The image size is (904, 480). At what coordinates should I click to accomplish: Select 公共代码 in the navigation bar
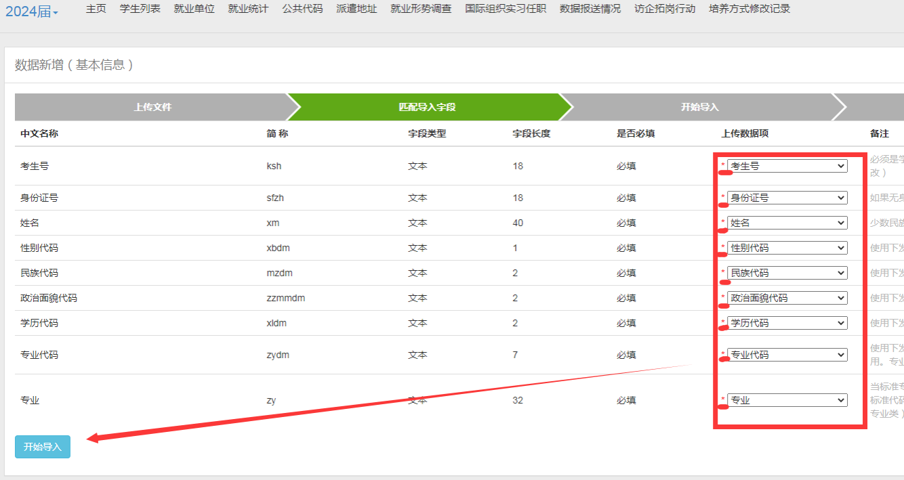(302, 9)
